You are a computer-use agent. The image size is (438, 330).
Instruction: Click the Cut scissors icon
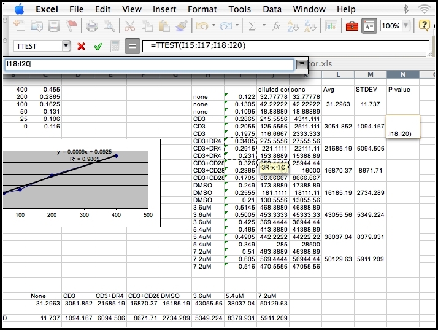coord(129,26)
